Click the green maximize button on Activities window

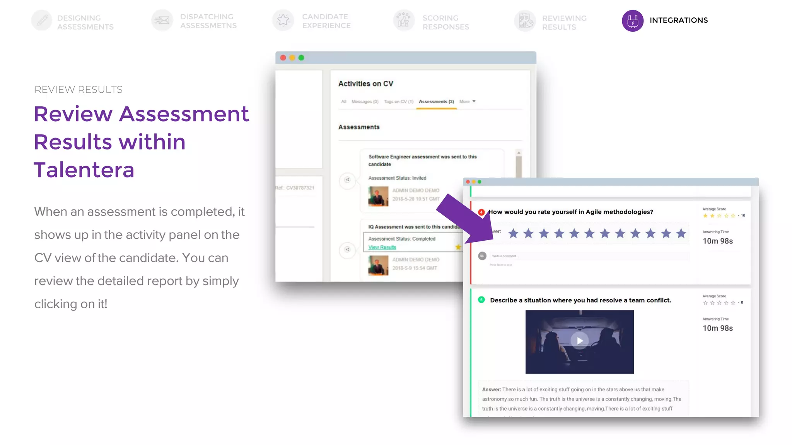click(x=301, y=58)
